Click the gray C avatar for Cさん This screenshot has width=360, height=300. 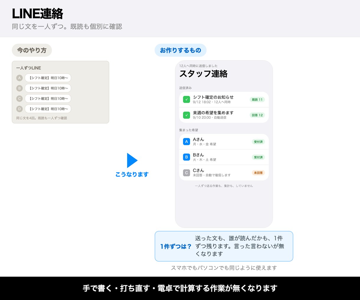tap(186, 173)
